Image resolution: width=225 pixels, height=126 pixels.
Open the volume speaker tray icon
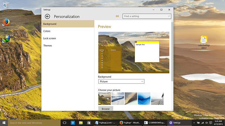206,123
